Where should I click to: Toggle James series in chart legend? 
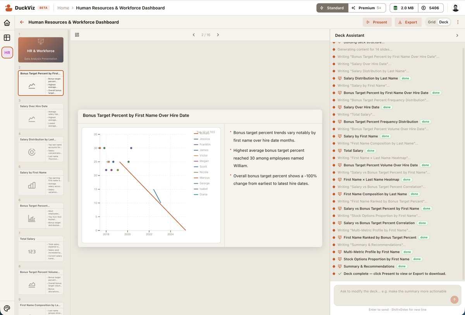201,150
